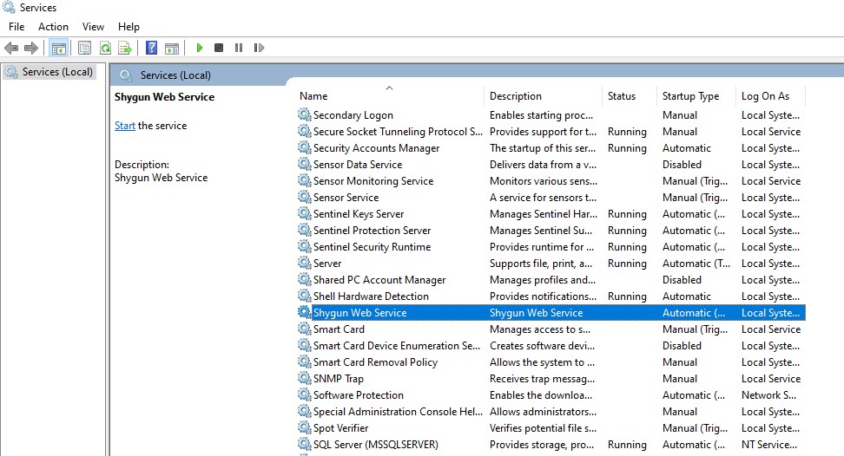Toggle Show/Hide Console Tree button

click(x=59, y=48)
